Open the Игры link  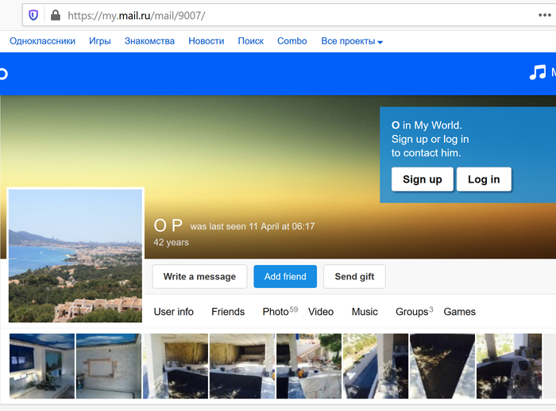click(100, 41)
